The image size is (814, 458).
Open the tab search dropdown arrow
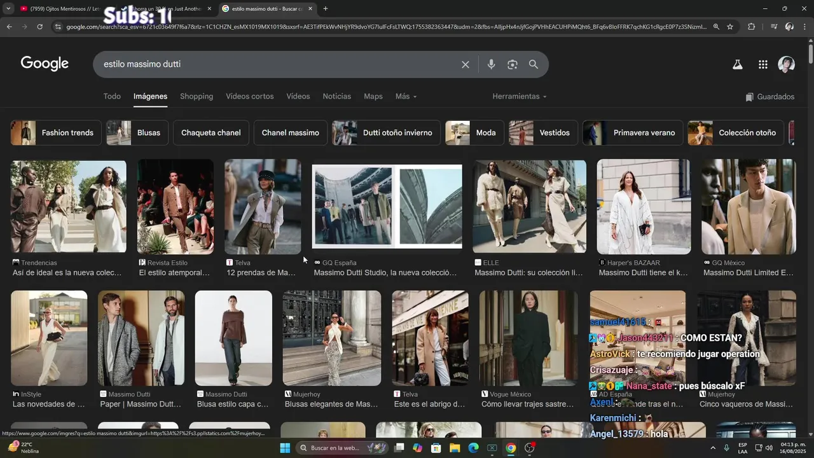[8, 9]
